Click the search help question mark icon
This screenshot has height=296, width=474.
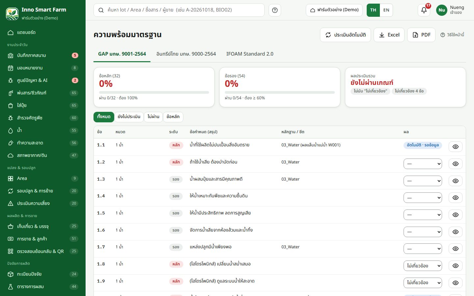275,10
